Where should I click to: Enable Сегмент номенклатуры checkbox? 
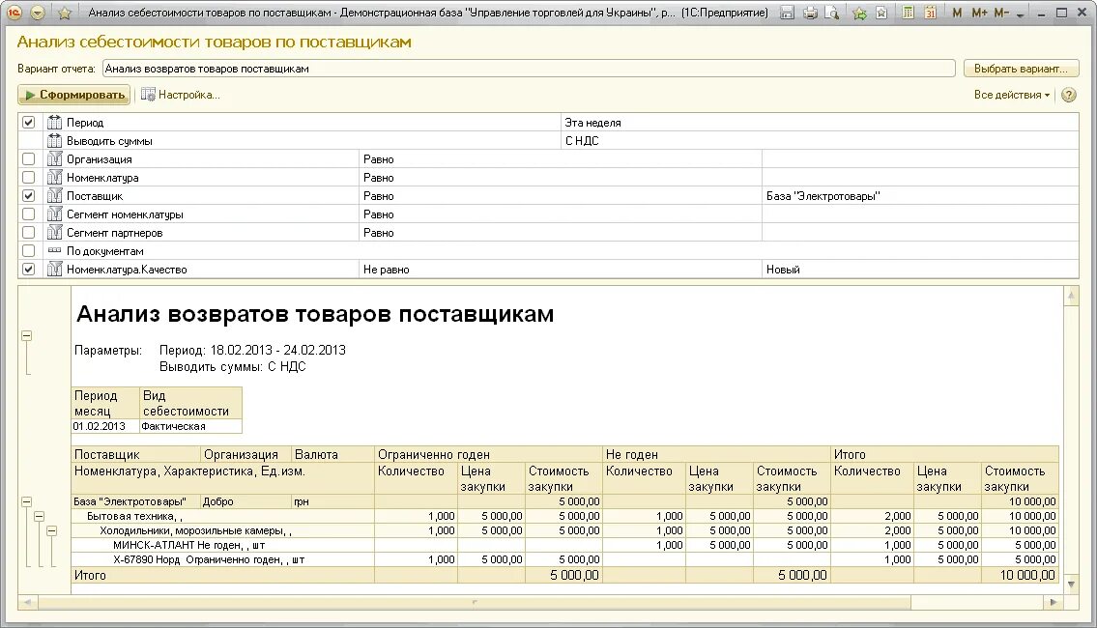click(x=29, y=214)
